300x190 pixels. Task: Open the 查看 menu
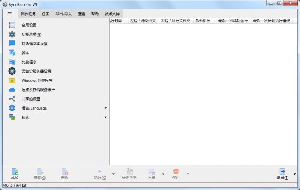click(x=82, y=14)
